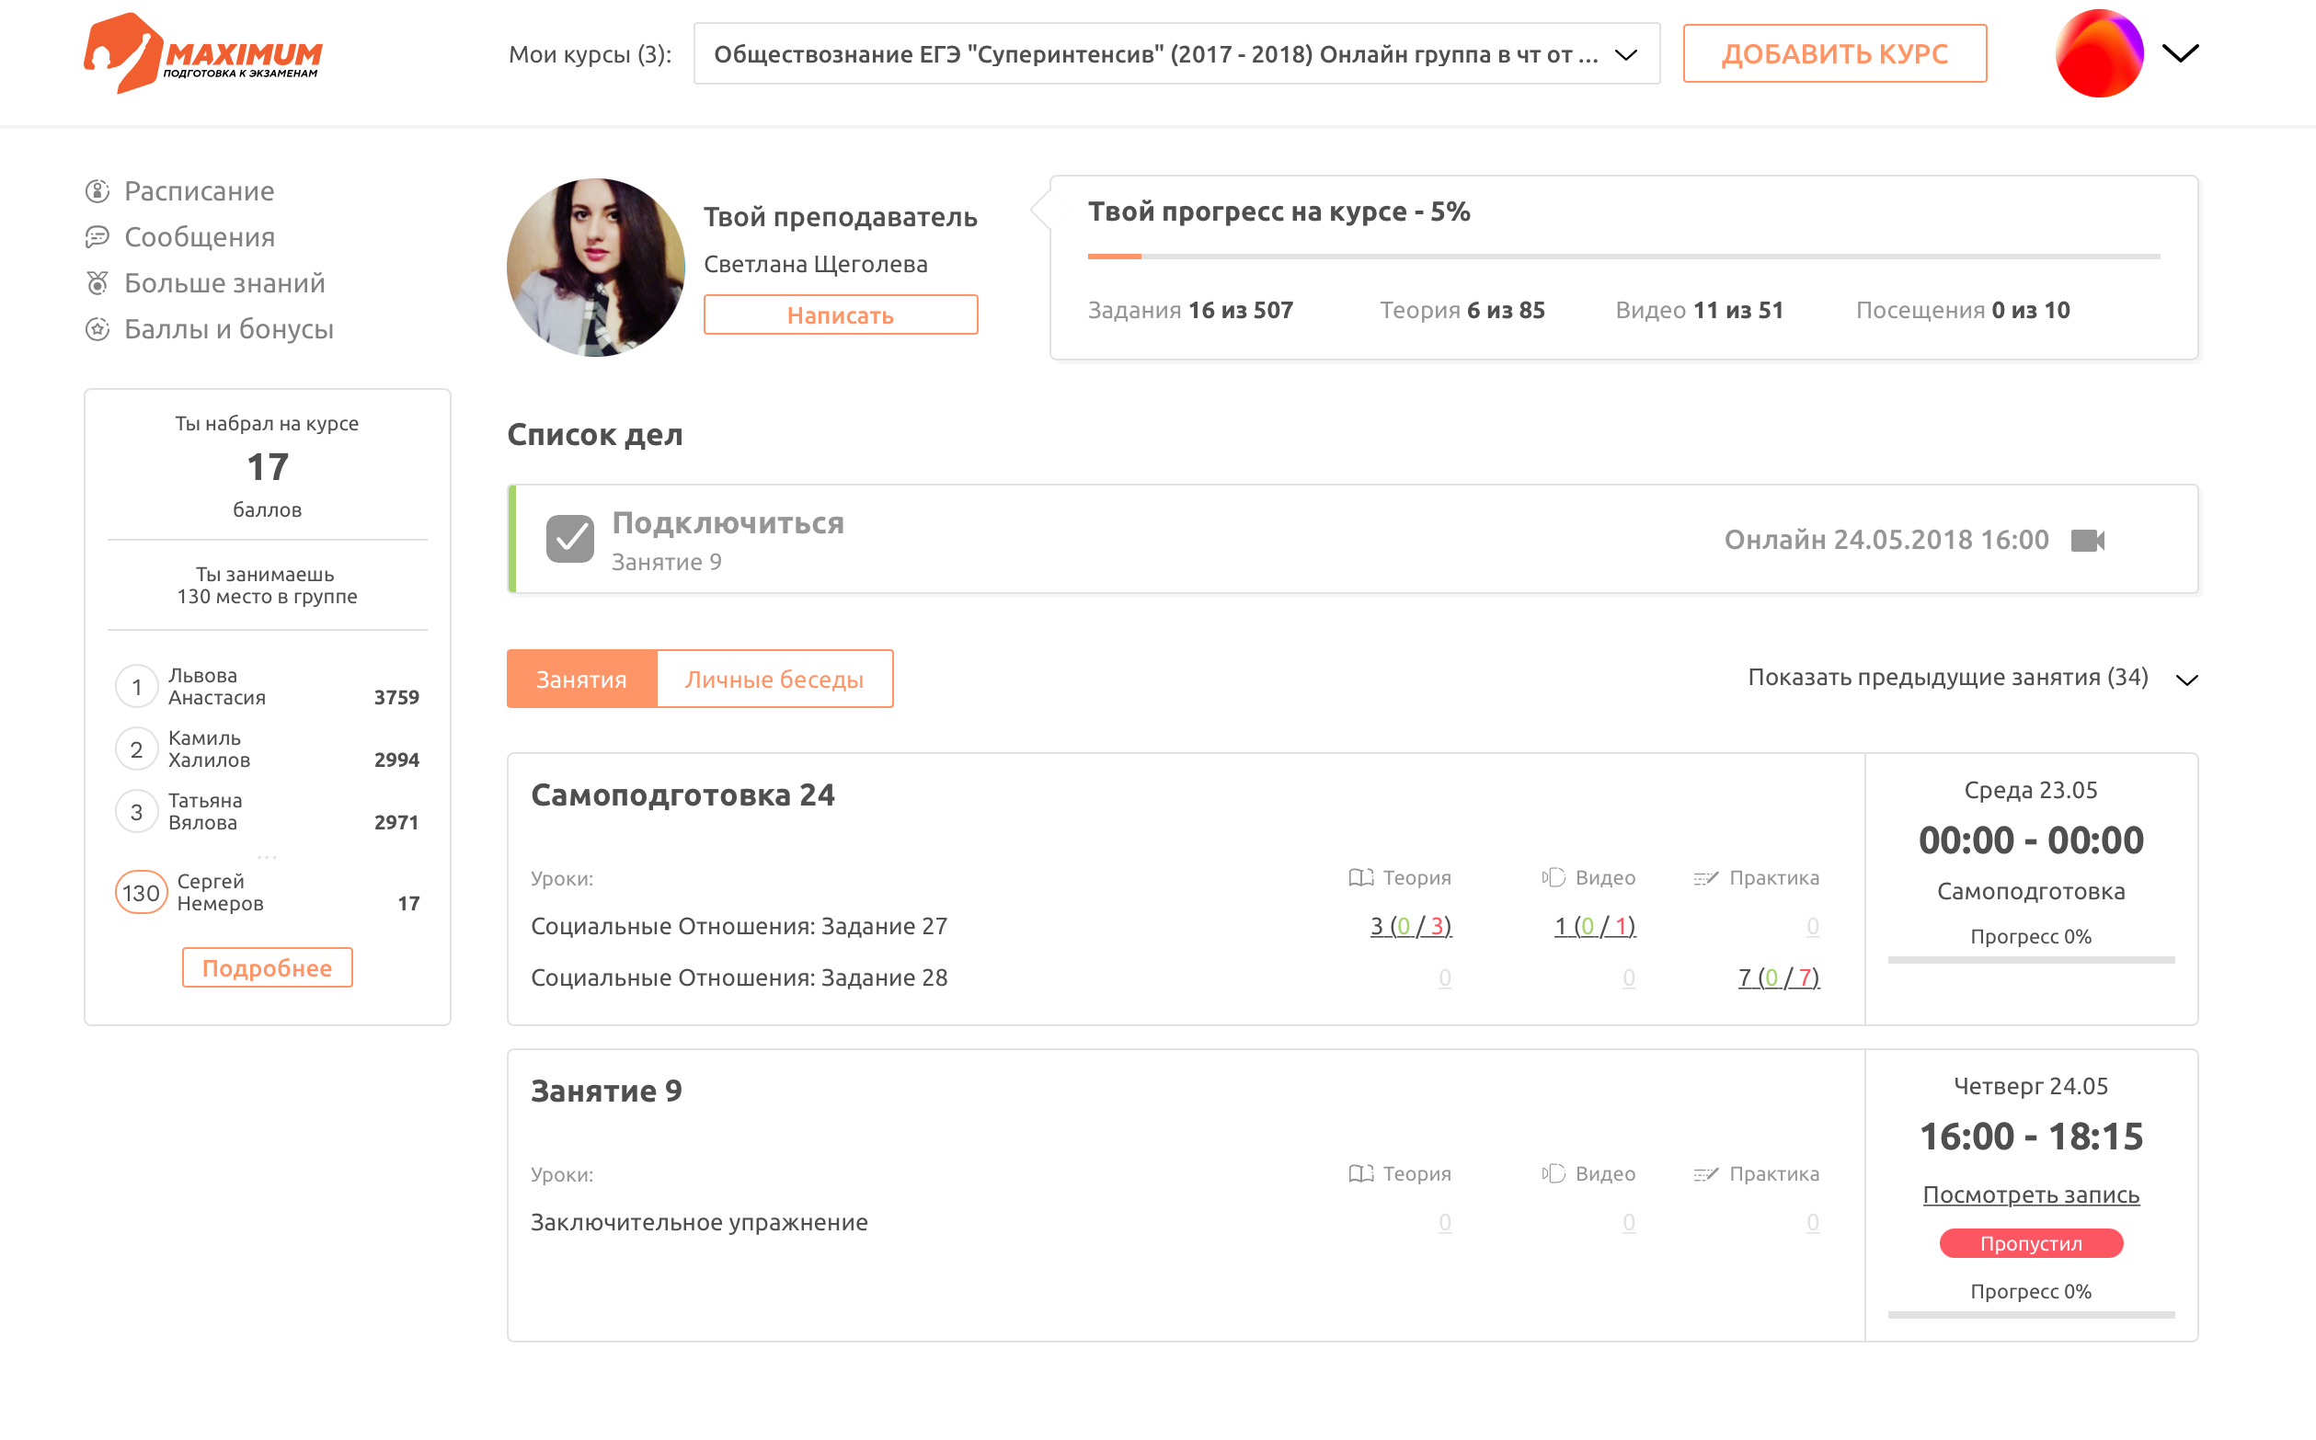The image size is (2316, 1440).
Task: Click the ДОБАВИТЬ КУРС button
Action: click(1834, 54)
